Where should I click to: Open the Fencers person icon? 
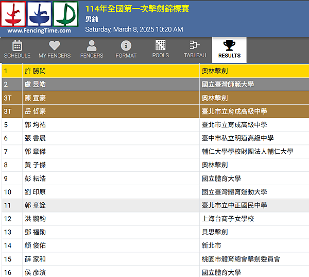point(92,45)
